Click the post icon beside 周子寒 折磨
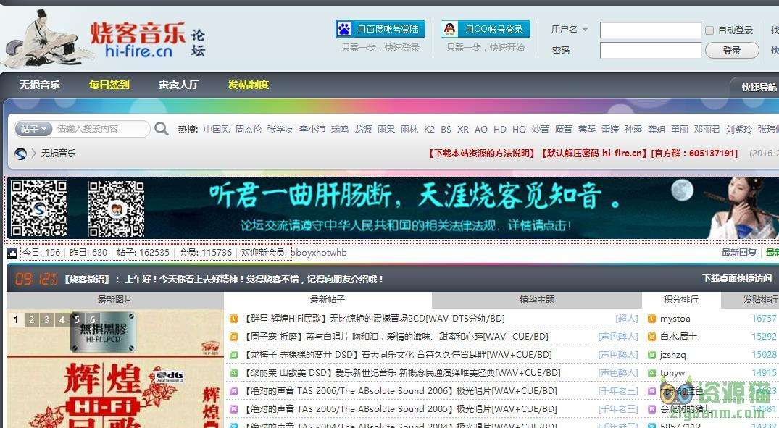779x428 pixels. pos(233,337)
